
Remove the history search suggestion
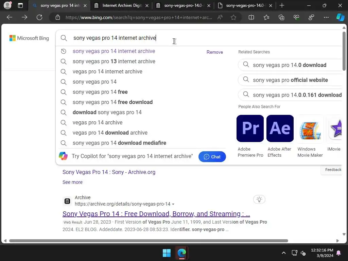215,52
